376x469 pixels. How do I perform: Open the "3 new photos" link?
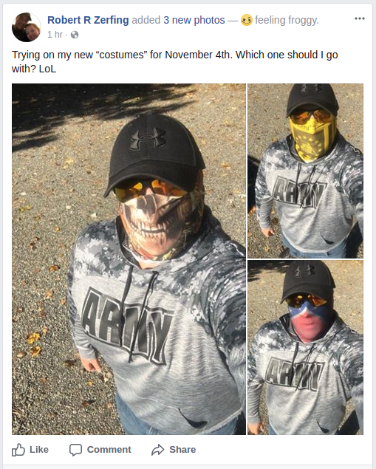pos(194,20)
